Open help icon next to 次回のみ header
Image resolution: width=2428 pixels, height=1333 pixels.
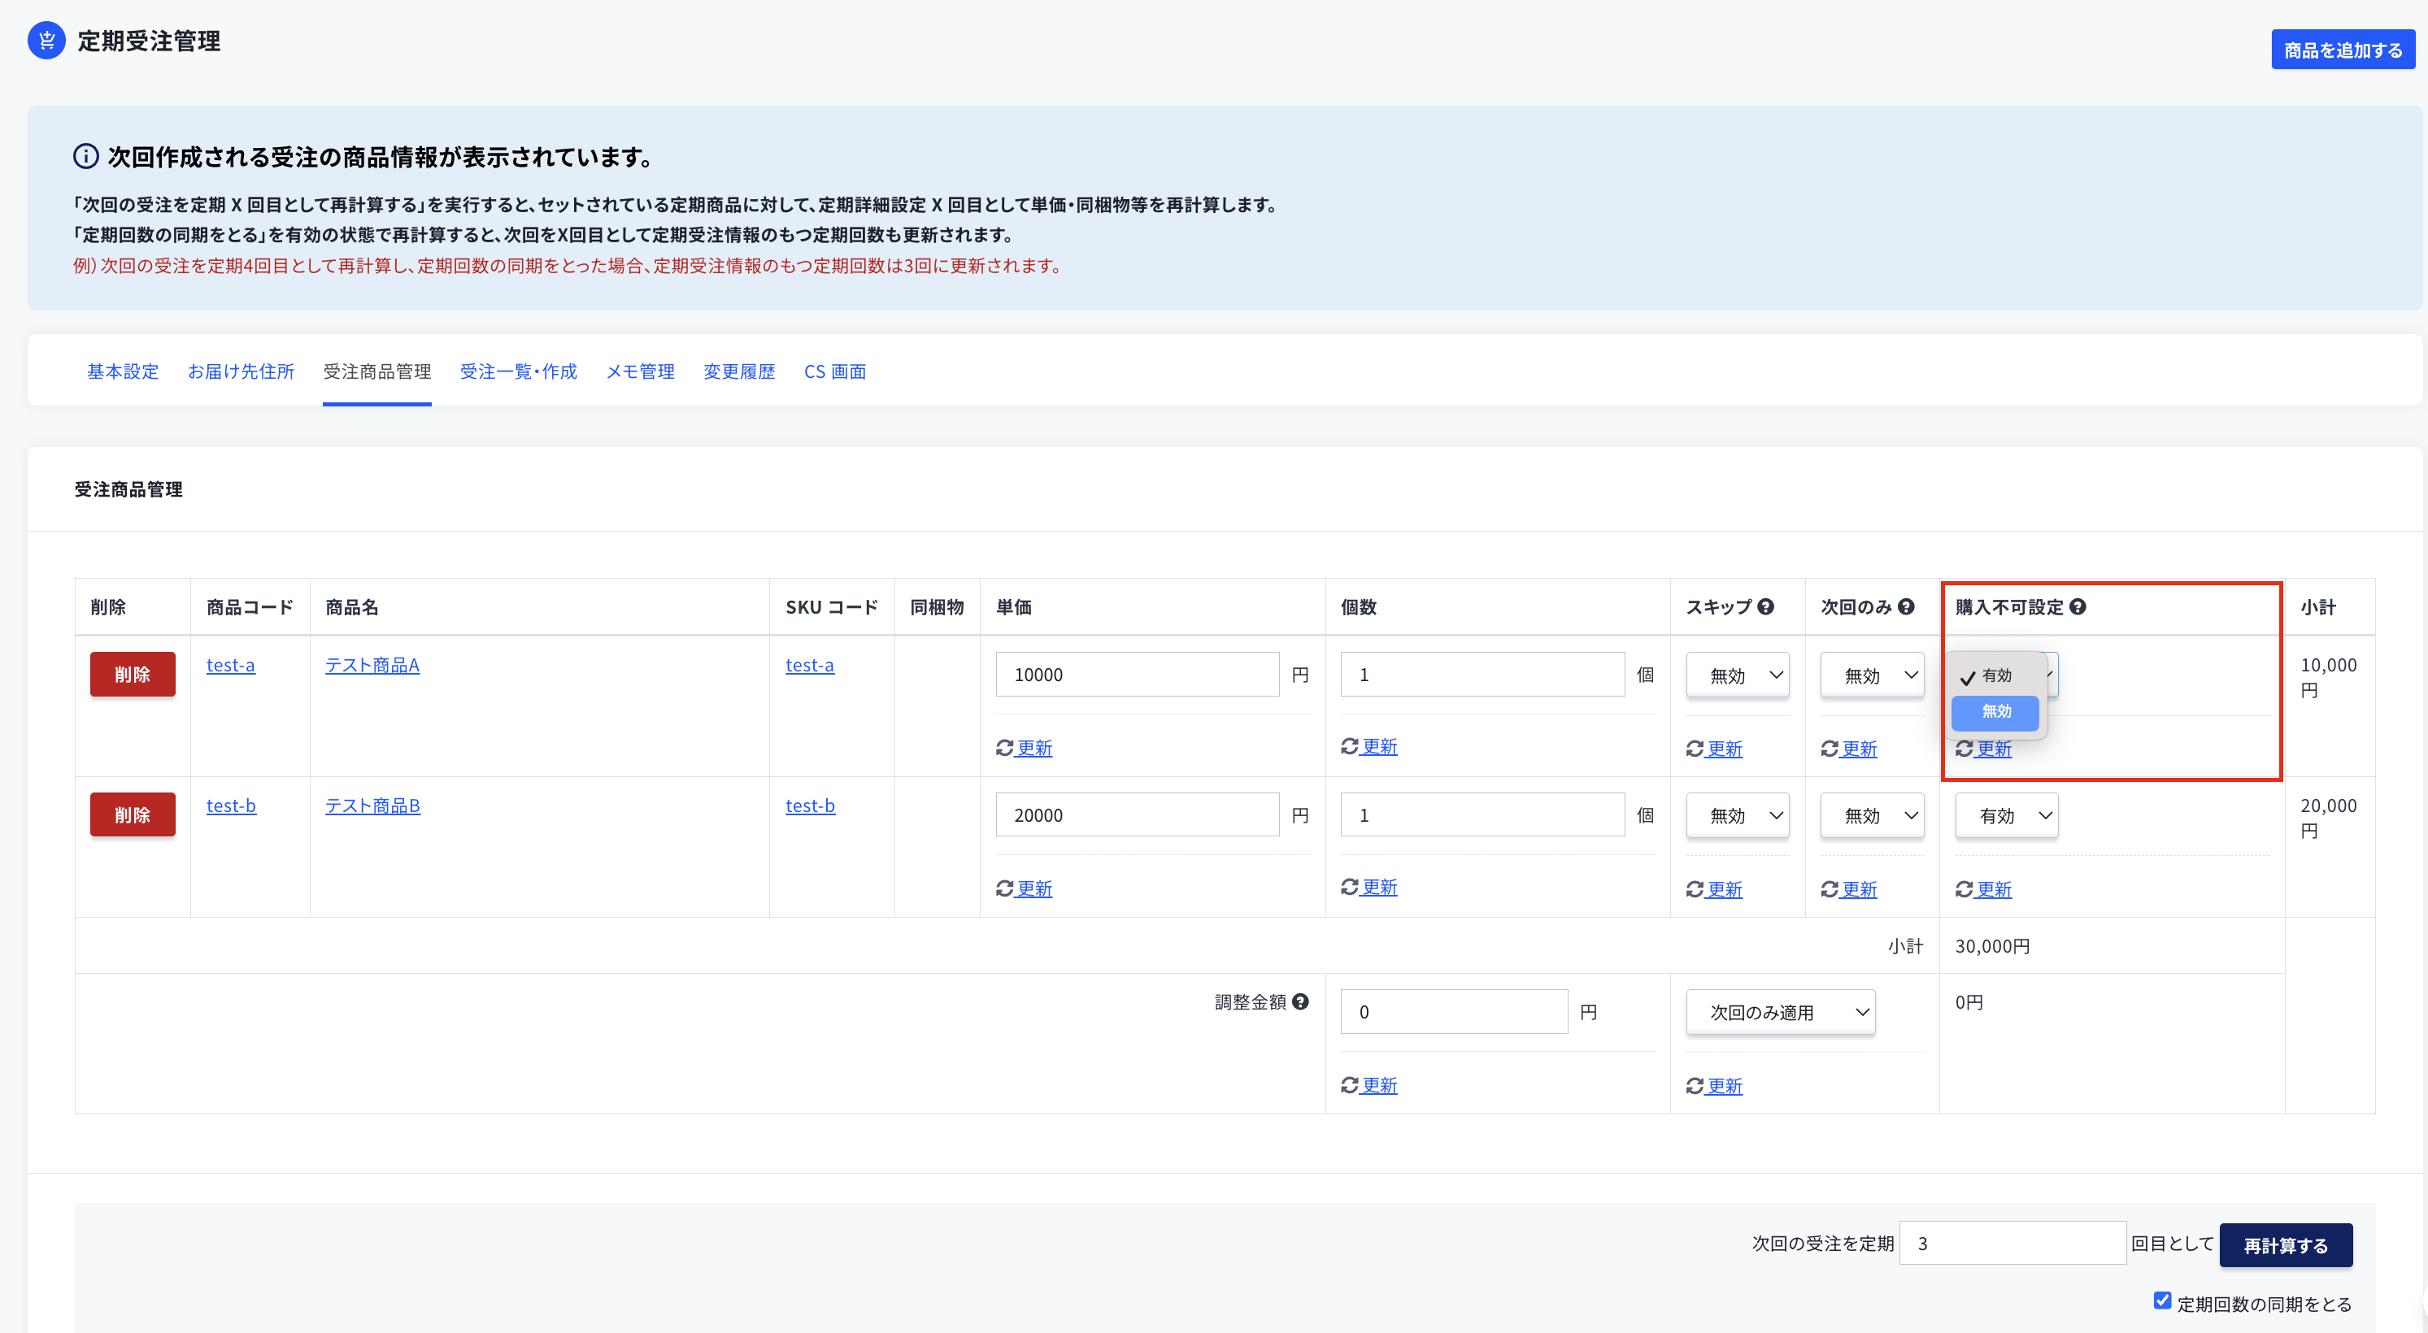(x=1906, y=608)
